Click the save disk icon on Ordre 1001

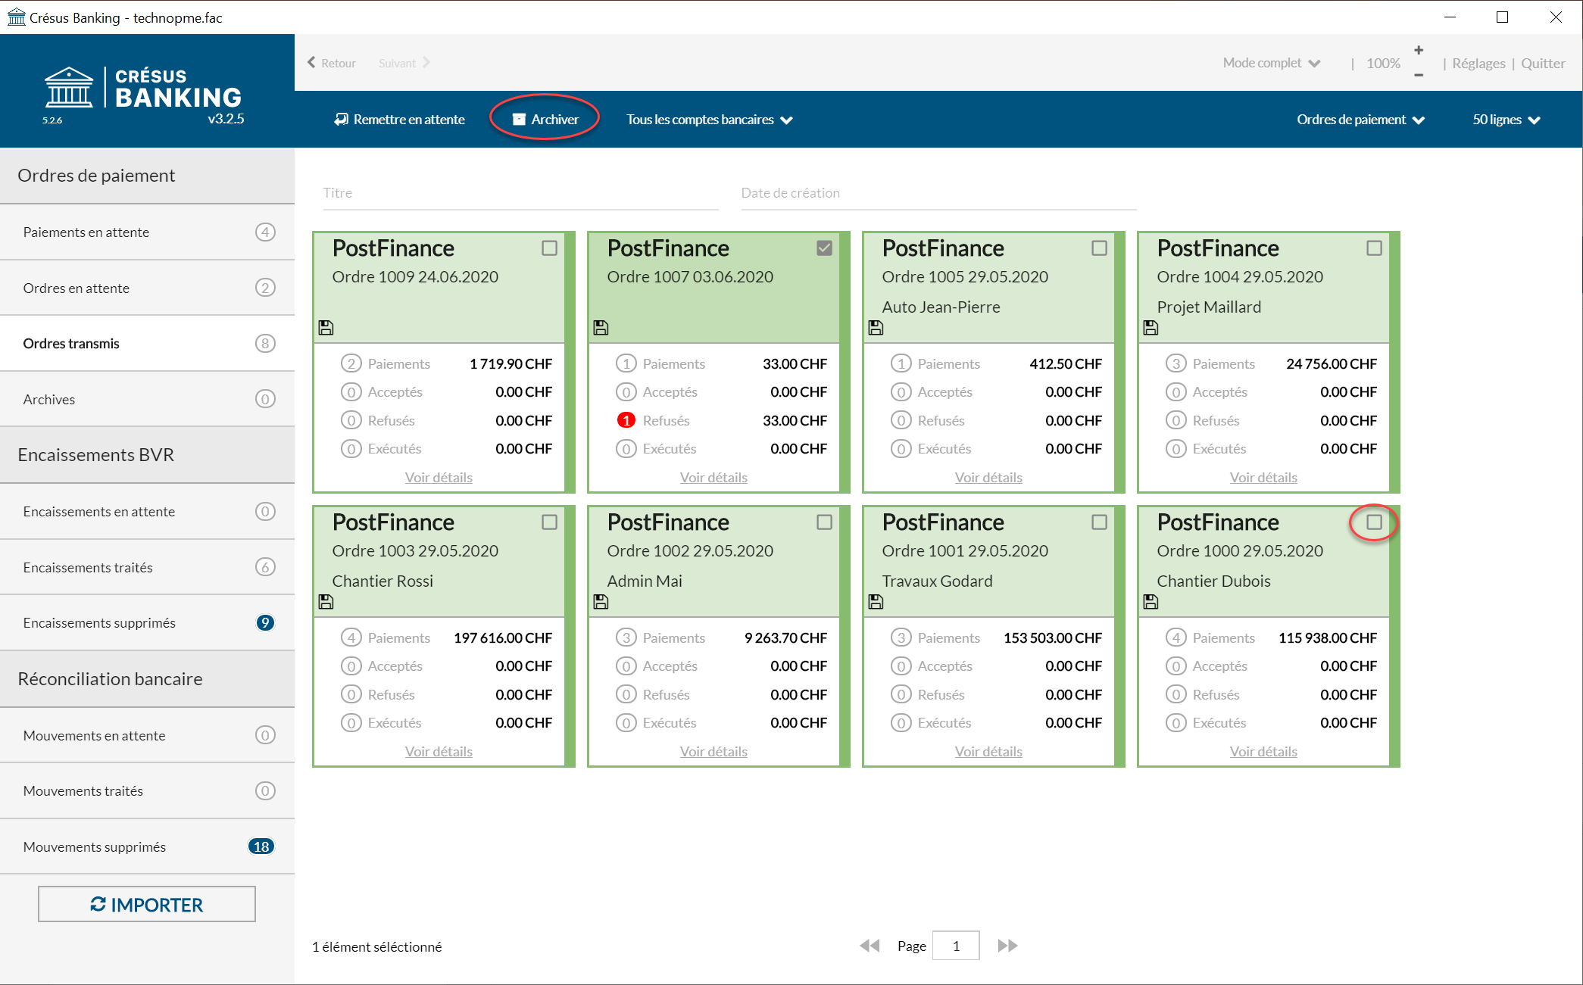point(876,602)
